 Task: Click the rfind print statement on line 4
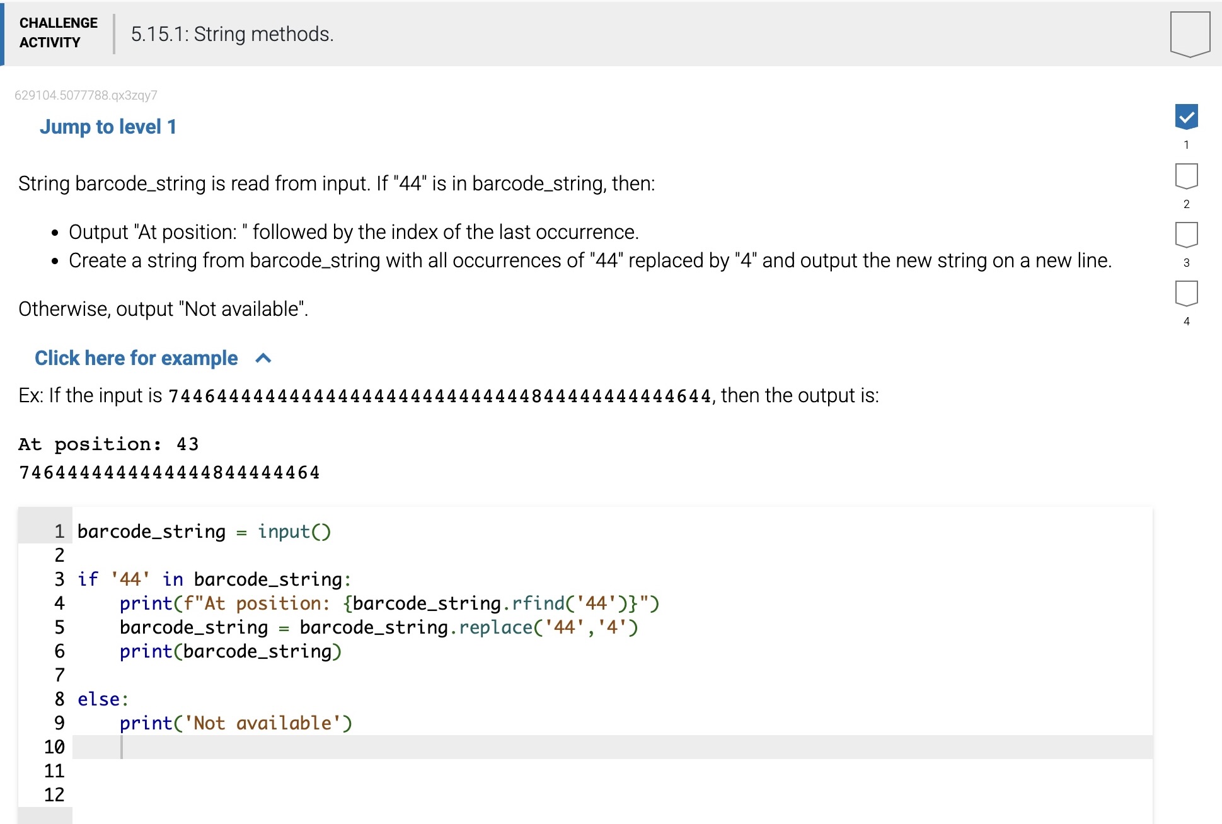click(x=389, y=603)
